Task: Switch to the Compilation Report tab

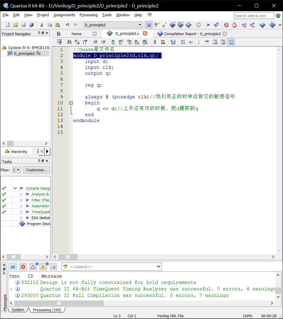Action: pyautogui.click(x=192, y=34)
